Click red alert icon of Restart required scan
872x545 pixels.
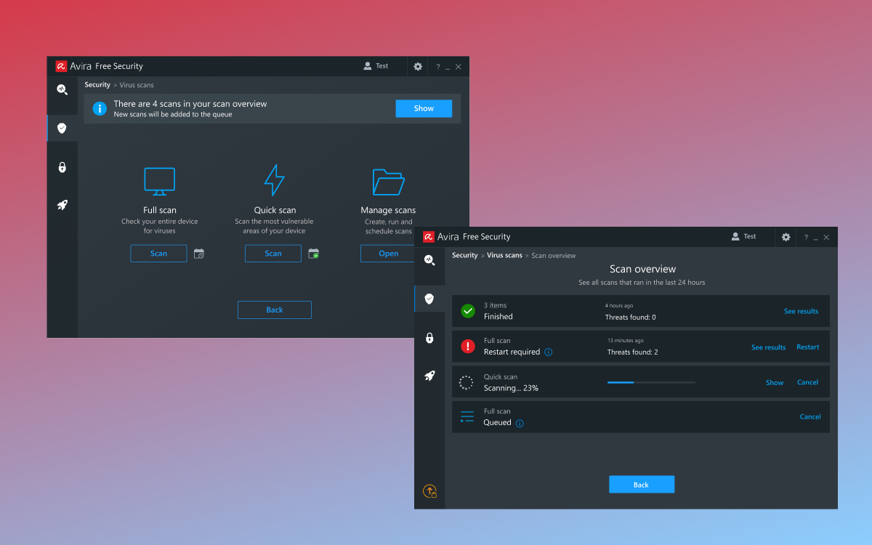point(468,347)
